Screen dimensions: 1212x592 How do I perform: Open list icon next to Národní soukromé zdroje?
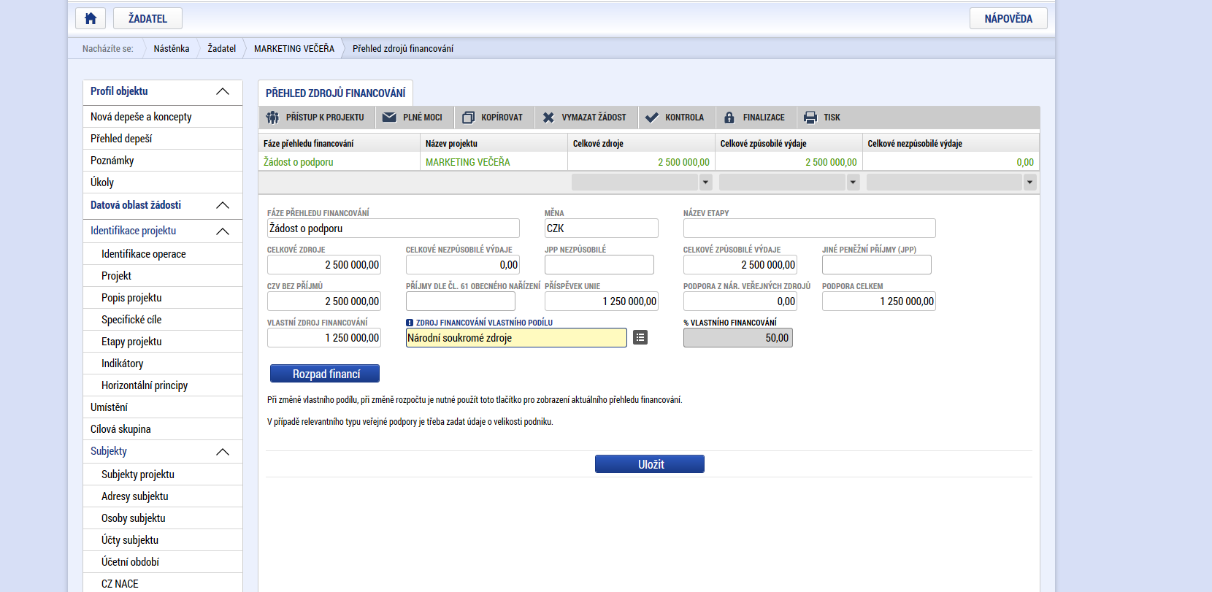click(640, 337)
